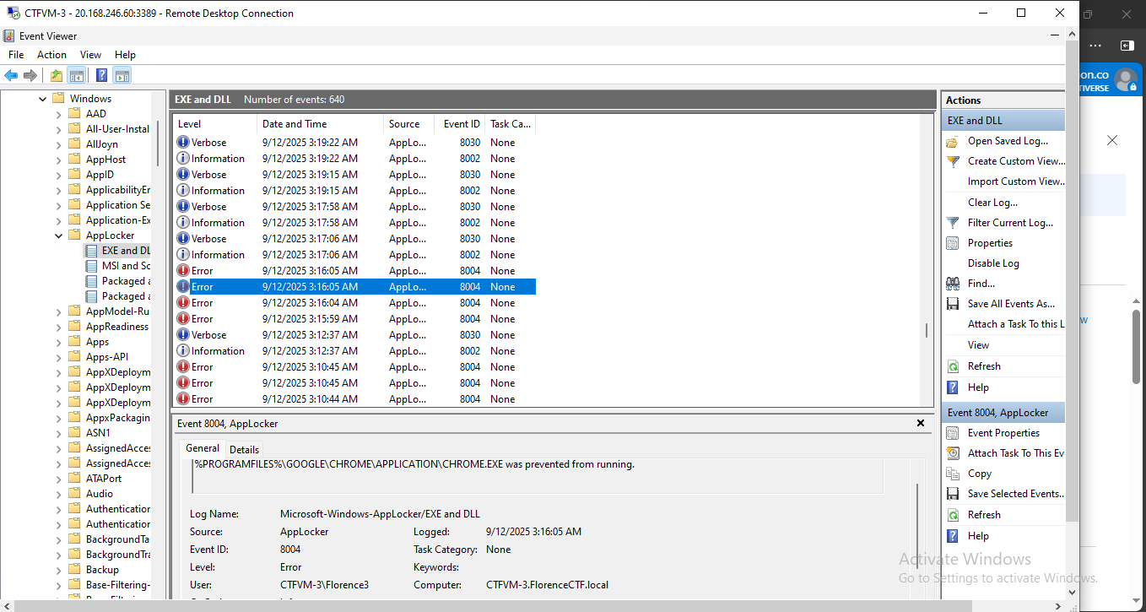Expand the AppHost folder node
The height and width of the screenshot is (612, 1146).
(x=59, y=160)
